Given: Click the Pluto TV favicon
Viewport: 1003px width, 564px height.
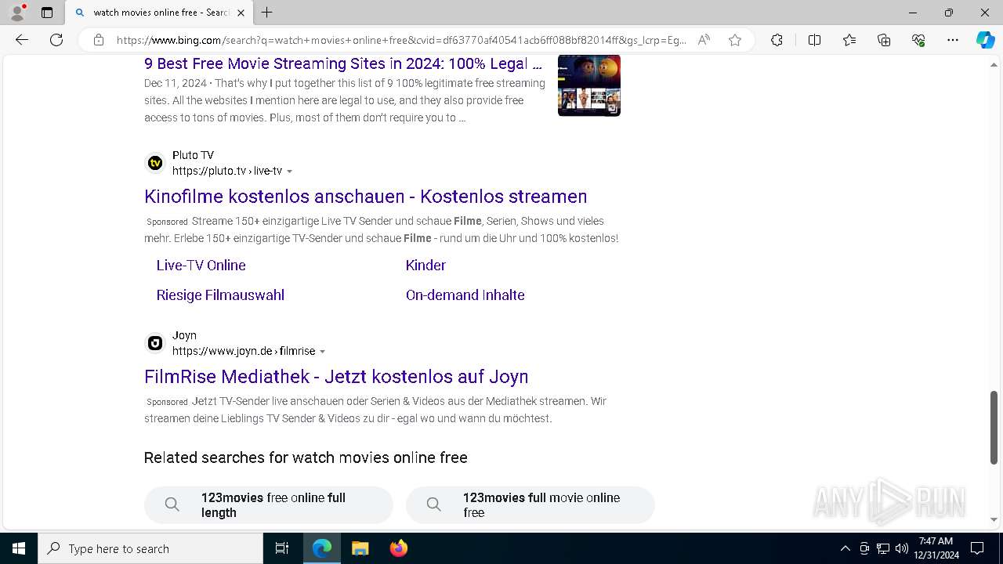Looking at the screenshot, I should (x=155, y=163).
